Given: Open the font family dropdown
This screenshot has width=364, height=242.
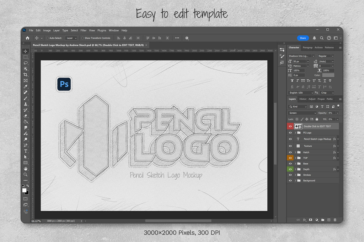Looking at the screenshot, I should coord(301,56).
